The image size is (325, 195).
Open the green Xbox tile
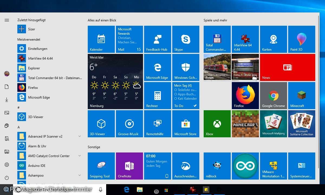tap(217, 124)
